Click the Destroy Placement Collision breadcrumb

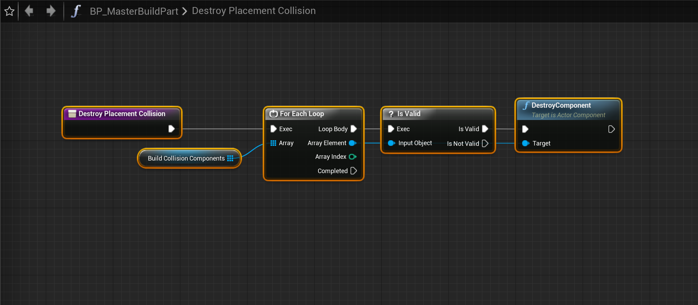click(253, 11)
